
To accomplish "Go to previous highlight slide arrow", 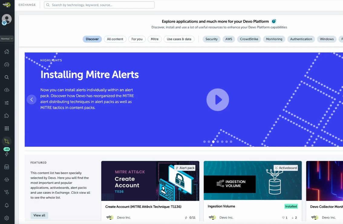I will (x=31, y=100).
